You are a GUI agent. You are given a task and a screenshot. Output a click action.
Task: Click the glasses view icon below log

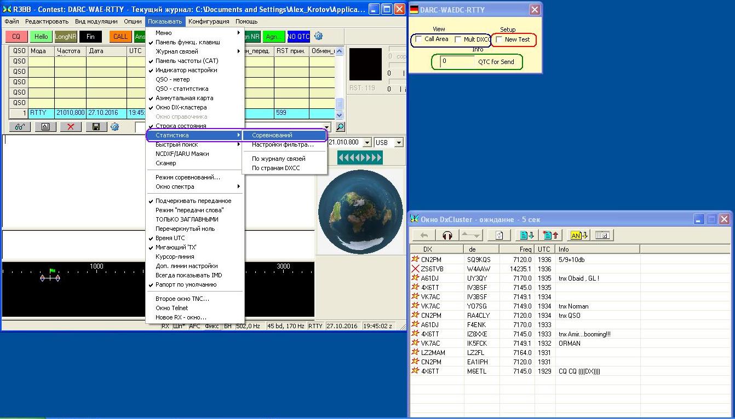click(x=19, y=127)
